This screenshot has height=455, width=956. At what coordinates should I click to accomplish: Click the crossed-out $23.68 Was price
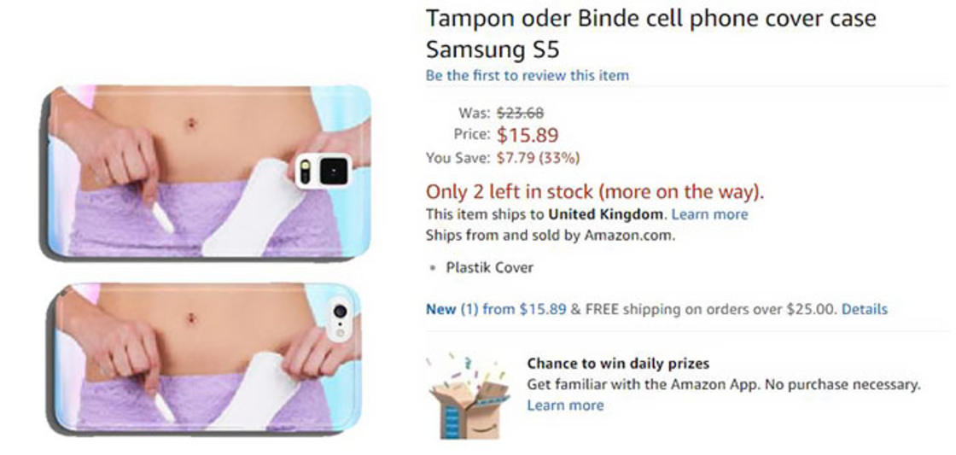pos(520,113)
